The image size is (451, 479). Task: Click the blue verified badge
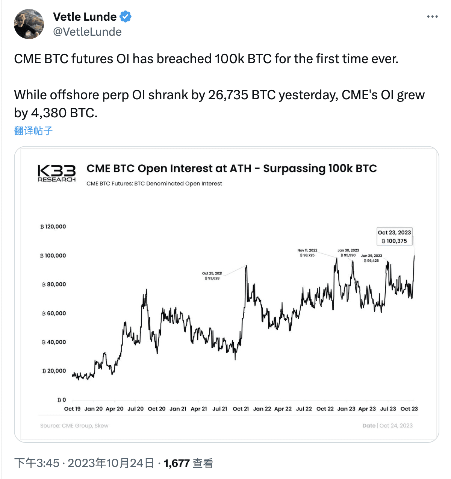[126, 17]
